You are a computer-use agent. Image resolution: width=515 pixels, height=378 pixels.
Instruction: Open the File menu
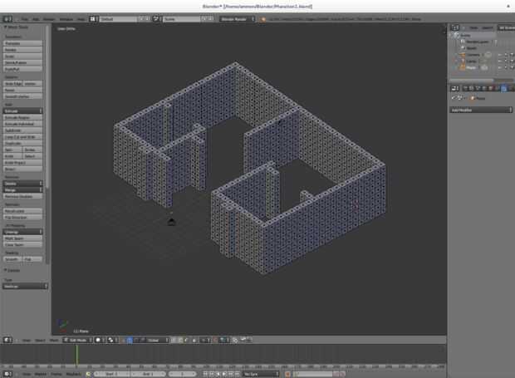click(x=25, y=19)
